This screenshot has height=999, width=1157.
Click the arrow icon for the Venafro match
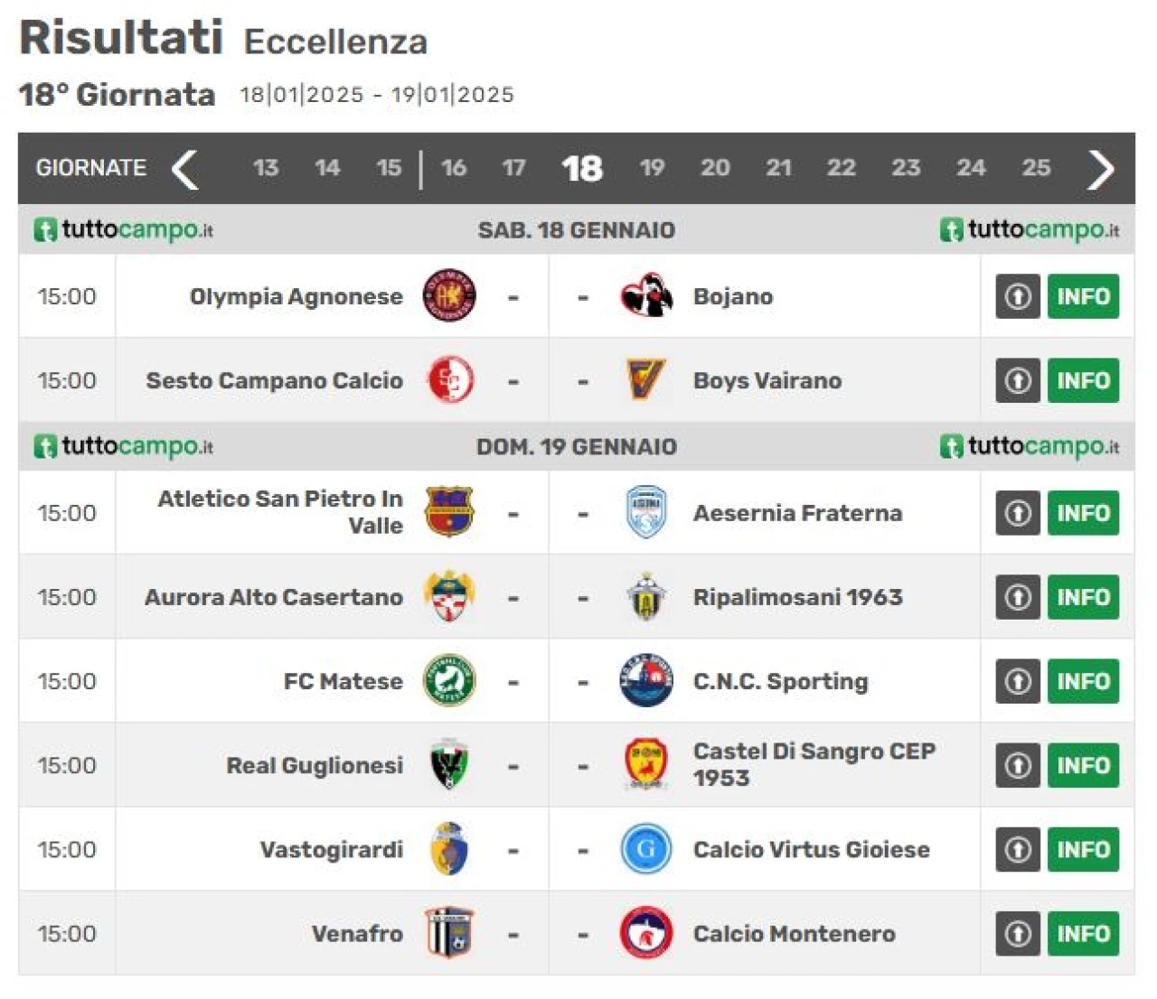coord(1018,933)
